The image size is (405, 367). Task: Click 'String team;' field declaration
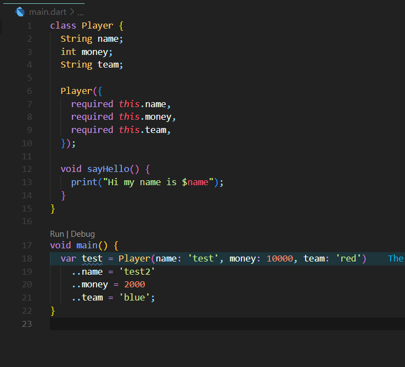pyautogui.click(x=92, y=65)
